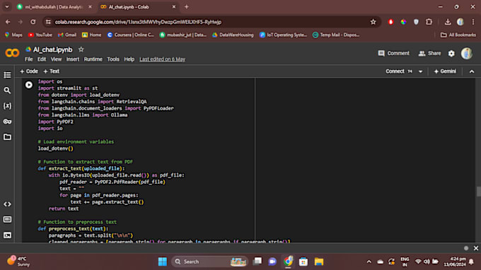Open the Google account avatar in Colab

click(467, 53)
